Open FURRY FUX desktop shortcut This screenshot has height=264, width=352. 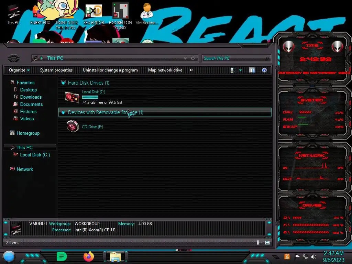click(40, 14)
